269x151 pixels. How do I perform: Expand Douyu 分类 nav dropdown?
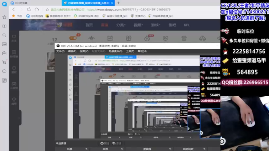[x=121, y=25]
